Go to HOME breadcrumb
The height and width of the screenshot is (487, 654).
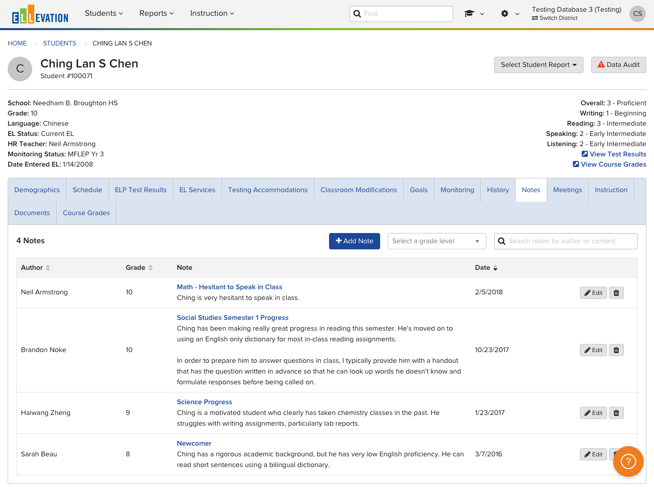click(x=17, y=43)
